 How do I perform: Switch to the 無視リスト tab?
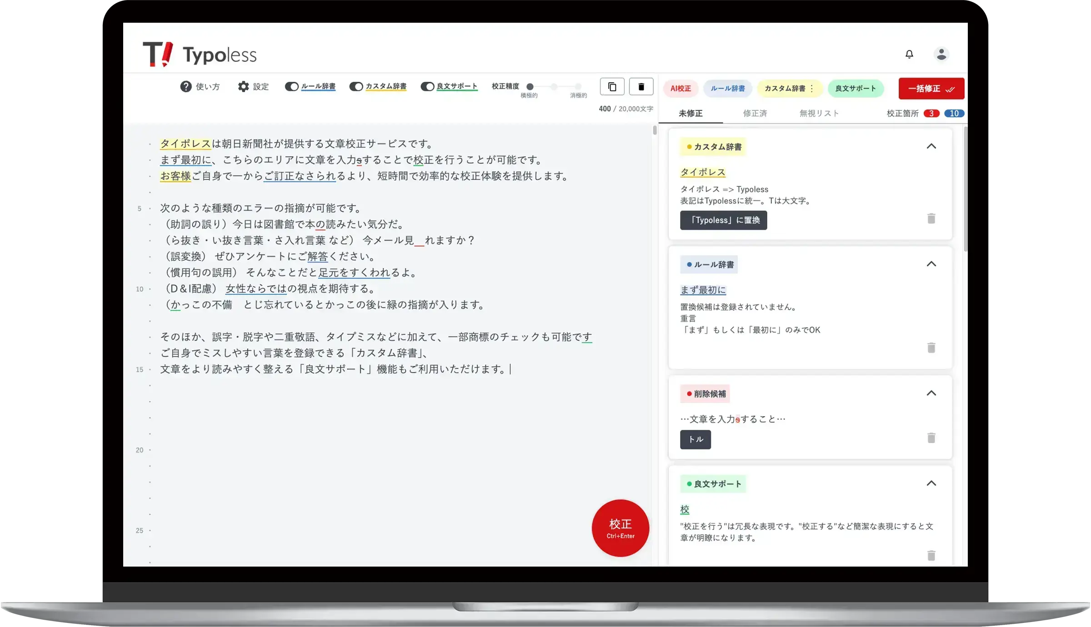point(819,113)
